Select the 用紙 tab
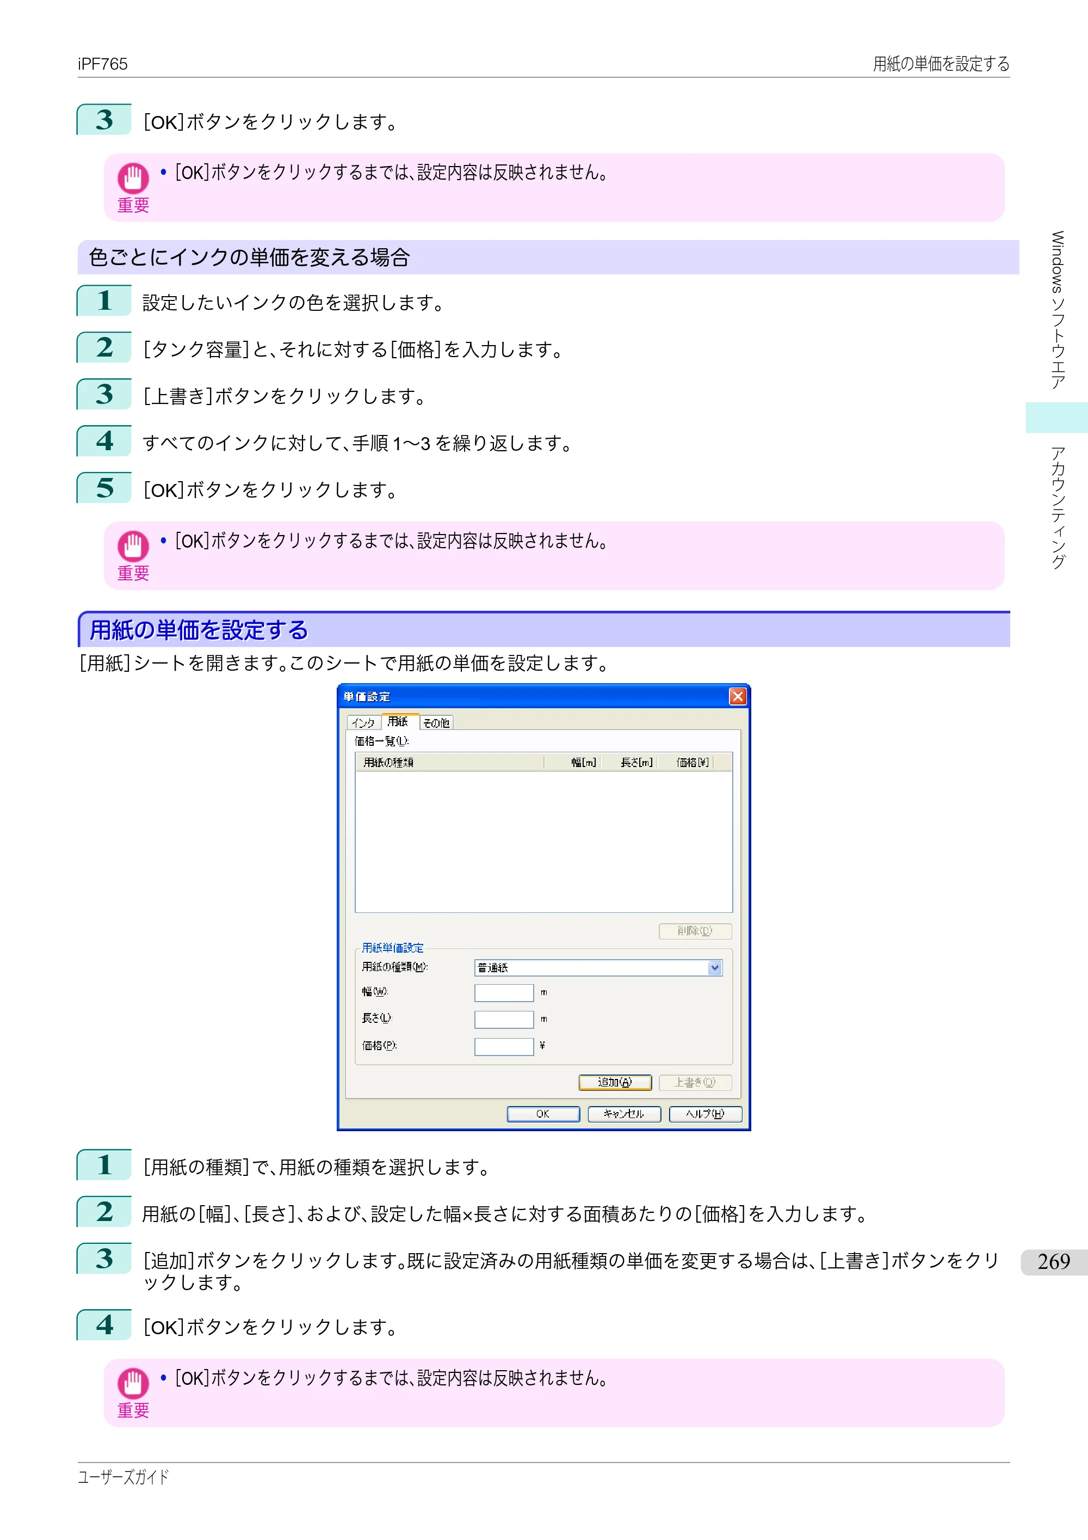The width and height of the screenshot is (1088, 1540). [x=399, y=721]
